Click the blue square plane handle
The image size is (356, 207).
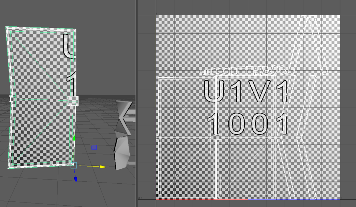[94, 148]
